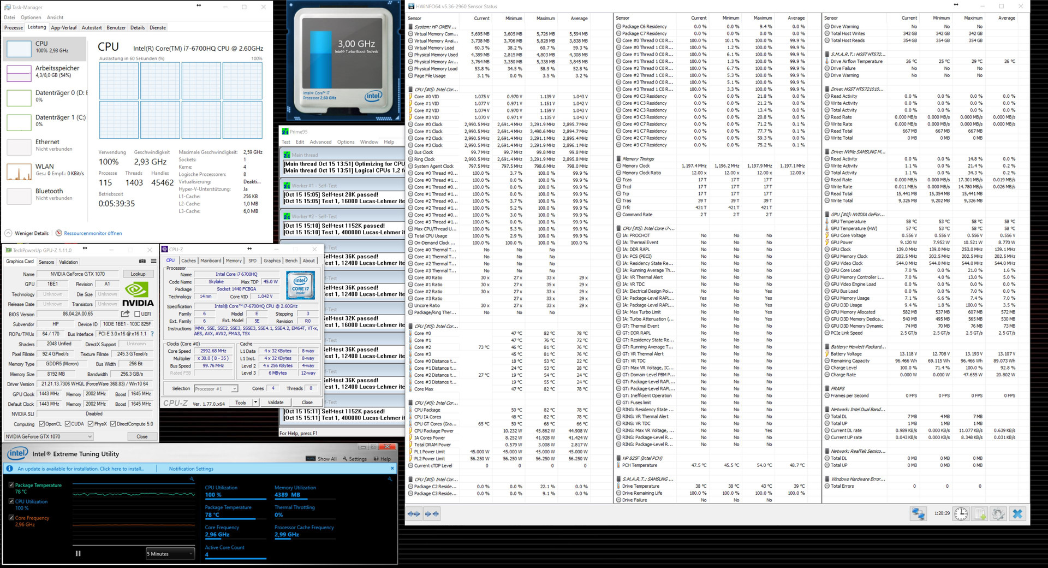This screenshot has width=1048, height=568.
Task: Open GPU-Z hamburger menu
Action: click(153, 261)
